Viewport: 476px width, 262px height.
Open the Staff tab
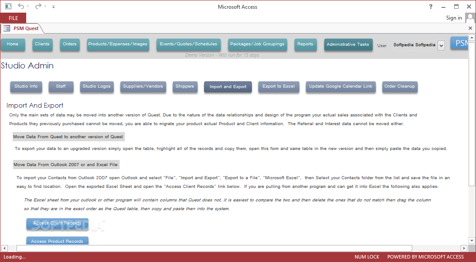tap(61, 87)
